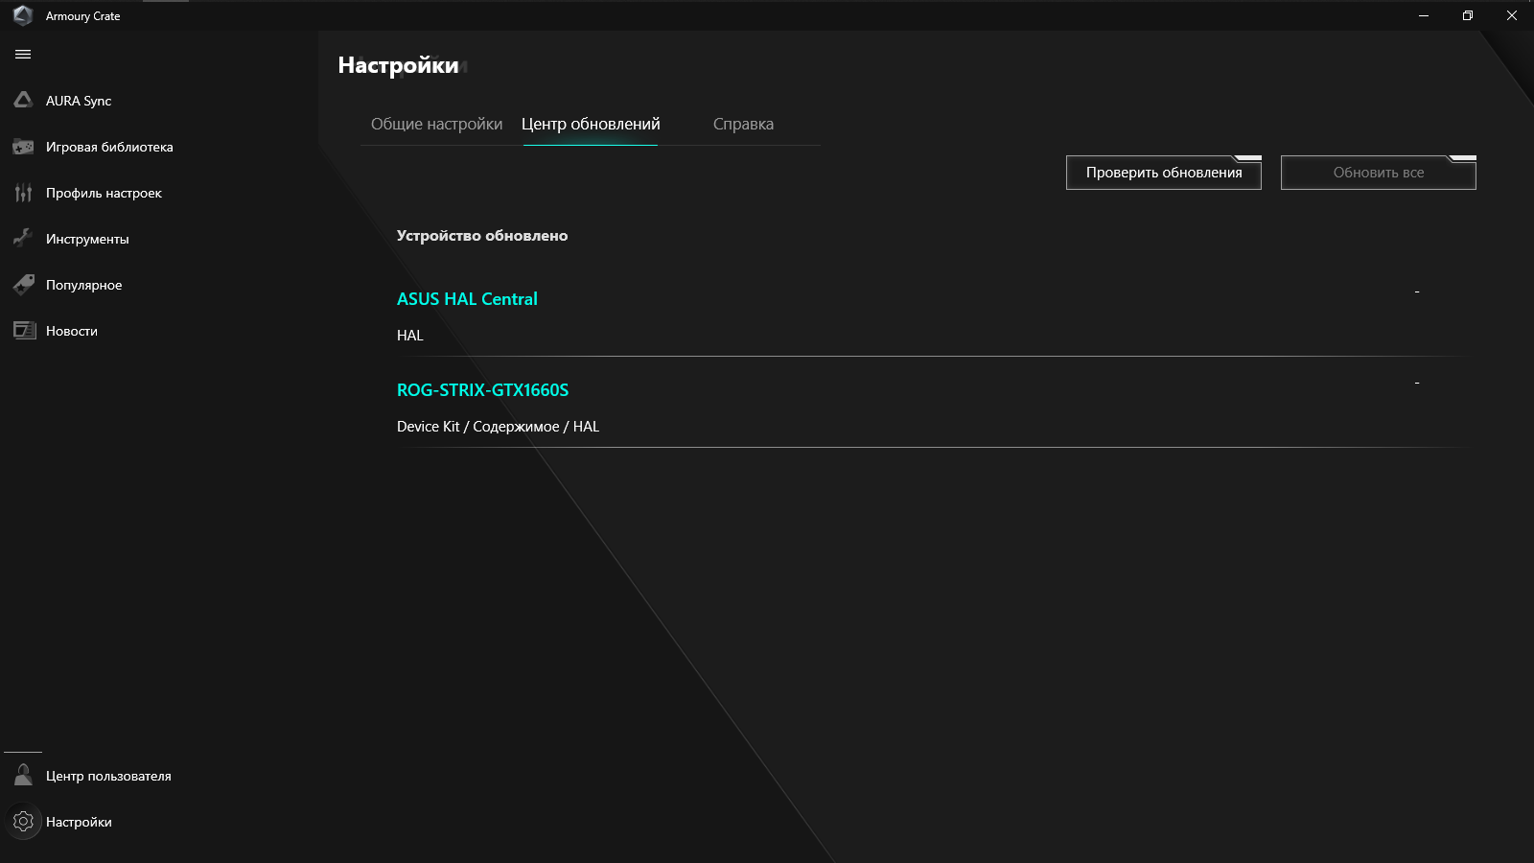This screenshot has width=1534, height=863.
Task: Restore down the Armoury Crate window
Action: (x=1468, y=15)
